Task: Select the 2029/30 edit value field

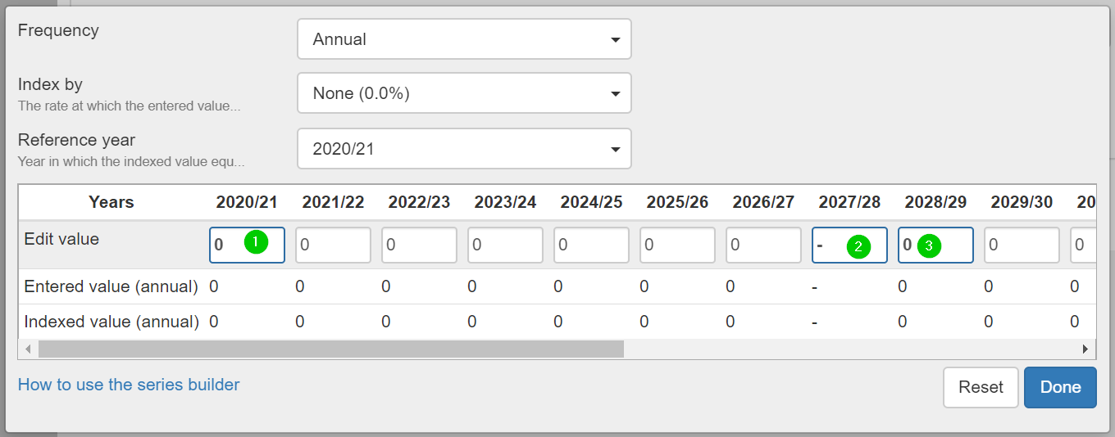Action: [1022, 245]
